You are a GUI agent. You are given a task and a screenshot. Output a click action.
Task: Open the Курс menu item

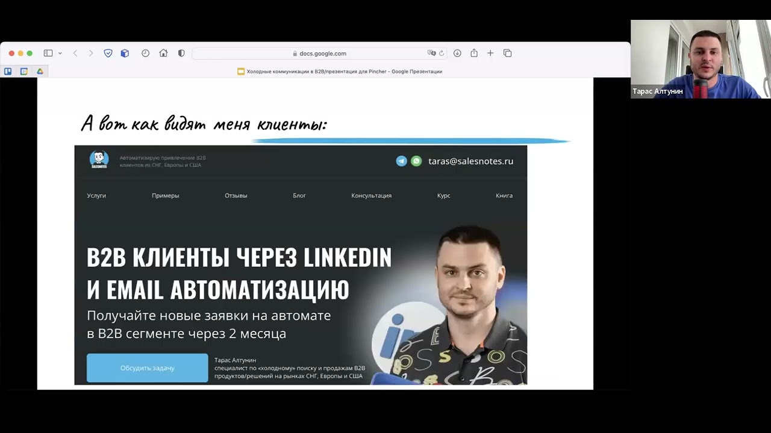pos(444,195)
